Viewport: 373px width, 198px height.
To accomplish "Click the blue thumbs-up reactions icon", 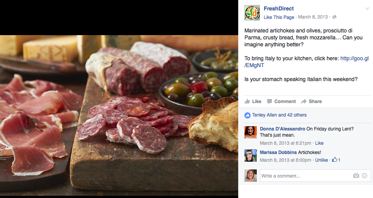I will [248, 115].
